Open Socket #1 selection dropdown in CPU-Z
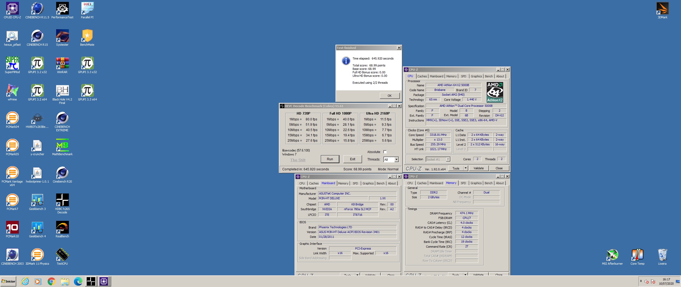The height and width of the screenshot is (287, 681). tap(448, 159)
